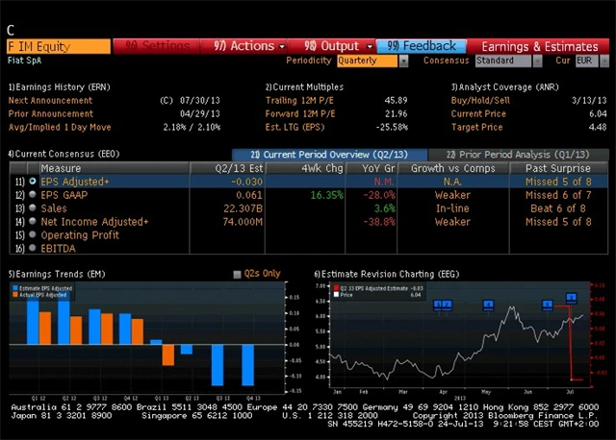This screenshot has width=616, height=440.
Task: Click the Forward 12M P/E value 21.96
Action: click(396, 113)
